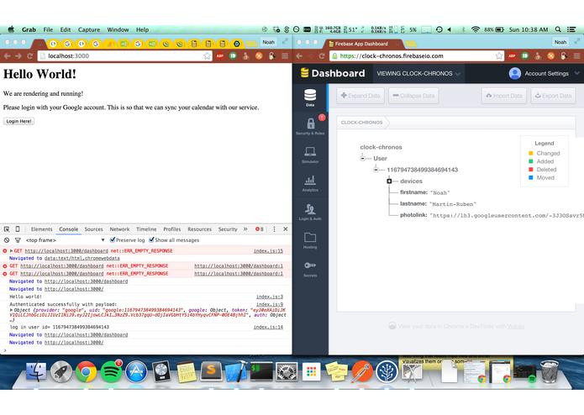Open the Simulator section in Firebase sidebar
This screenshot has height=415, width=584.
pyautogui.click(x=310, y=155)
